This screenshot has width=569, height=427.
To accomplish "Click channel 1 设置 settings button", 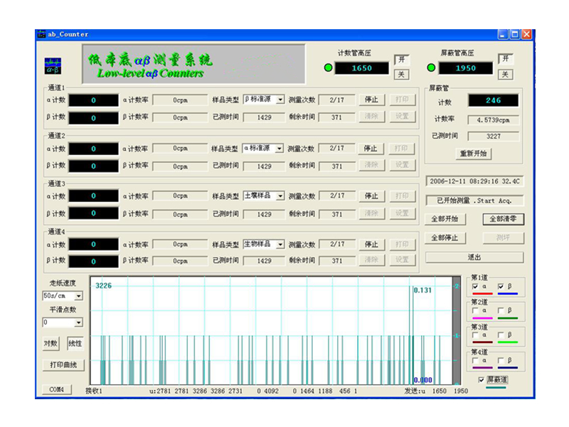I will [403, 117].
